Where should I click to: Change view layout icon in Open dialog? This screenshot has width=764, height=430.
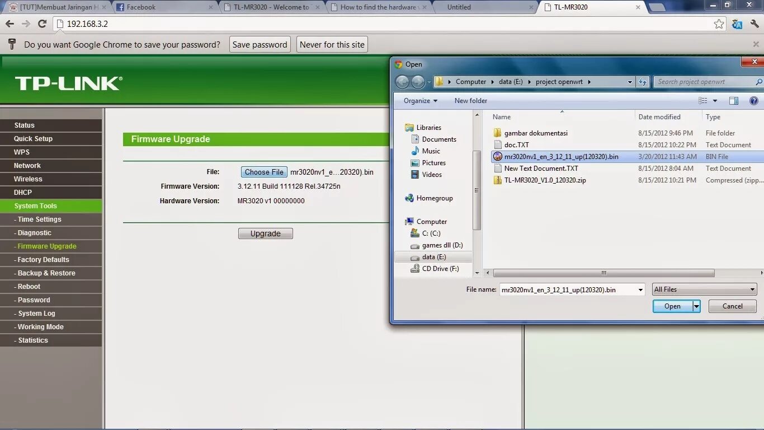pos(703,101)
